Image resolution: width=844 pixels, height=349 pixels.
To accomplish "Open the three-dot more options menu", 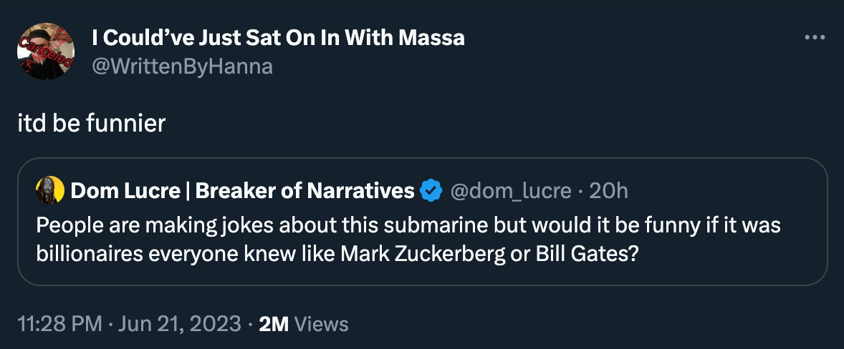I will (815, 38).
